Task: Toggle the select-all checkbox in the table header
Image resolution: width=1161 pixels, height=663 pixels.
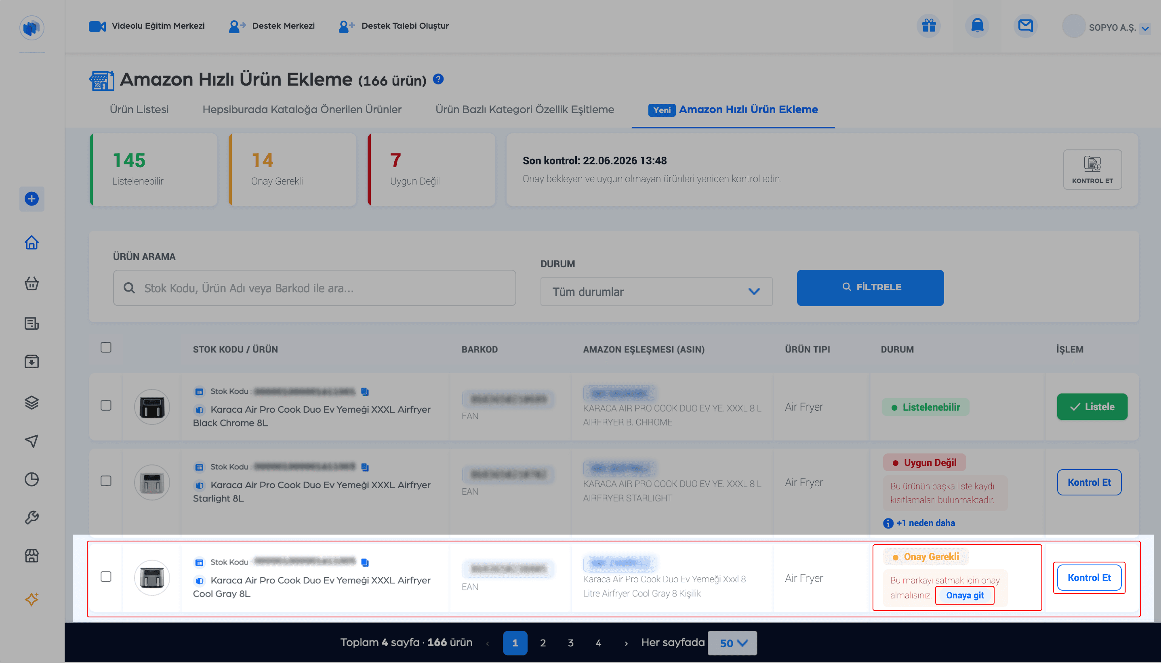Action: (106, 347)
